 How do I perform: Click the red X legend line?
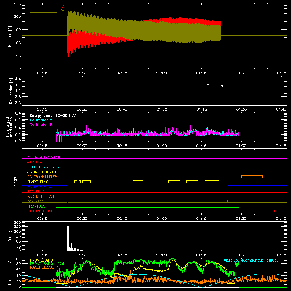(x=43, y=8)
